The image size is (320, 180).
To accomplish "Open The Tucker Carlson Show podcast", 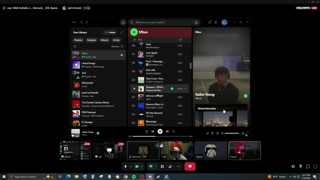I will [x=98, y=104].
